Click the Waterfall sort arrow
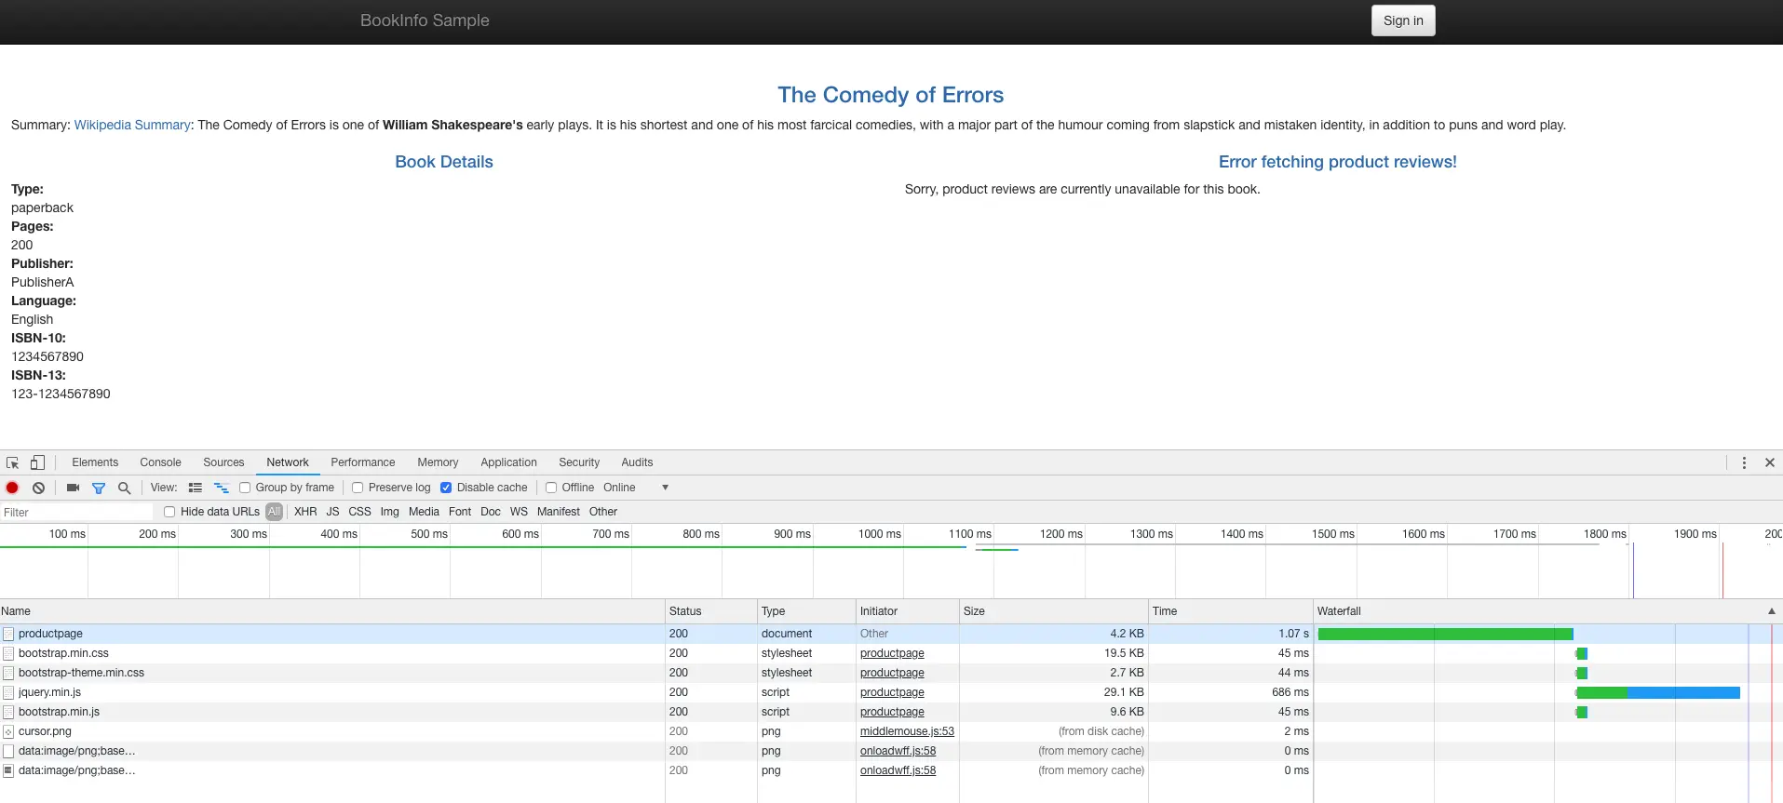The height and width of the screenshot is (803, 1783). [x=1771, y=611]
